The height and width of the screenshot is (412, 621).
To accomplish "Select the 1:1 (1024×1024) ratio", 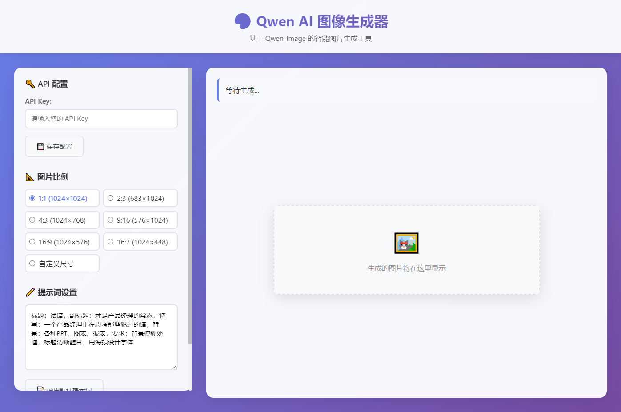I will pos(62,198).
